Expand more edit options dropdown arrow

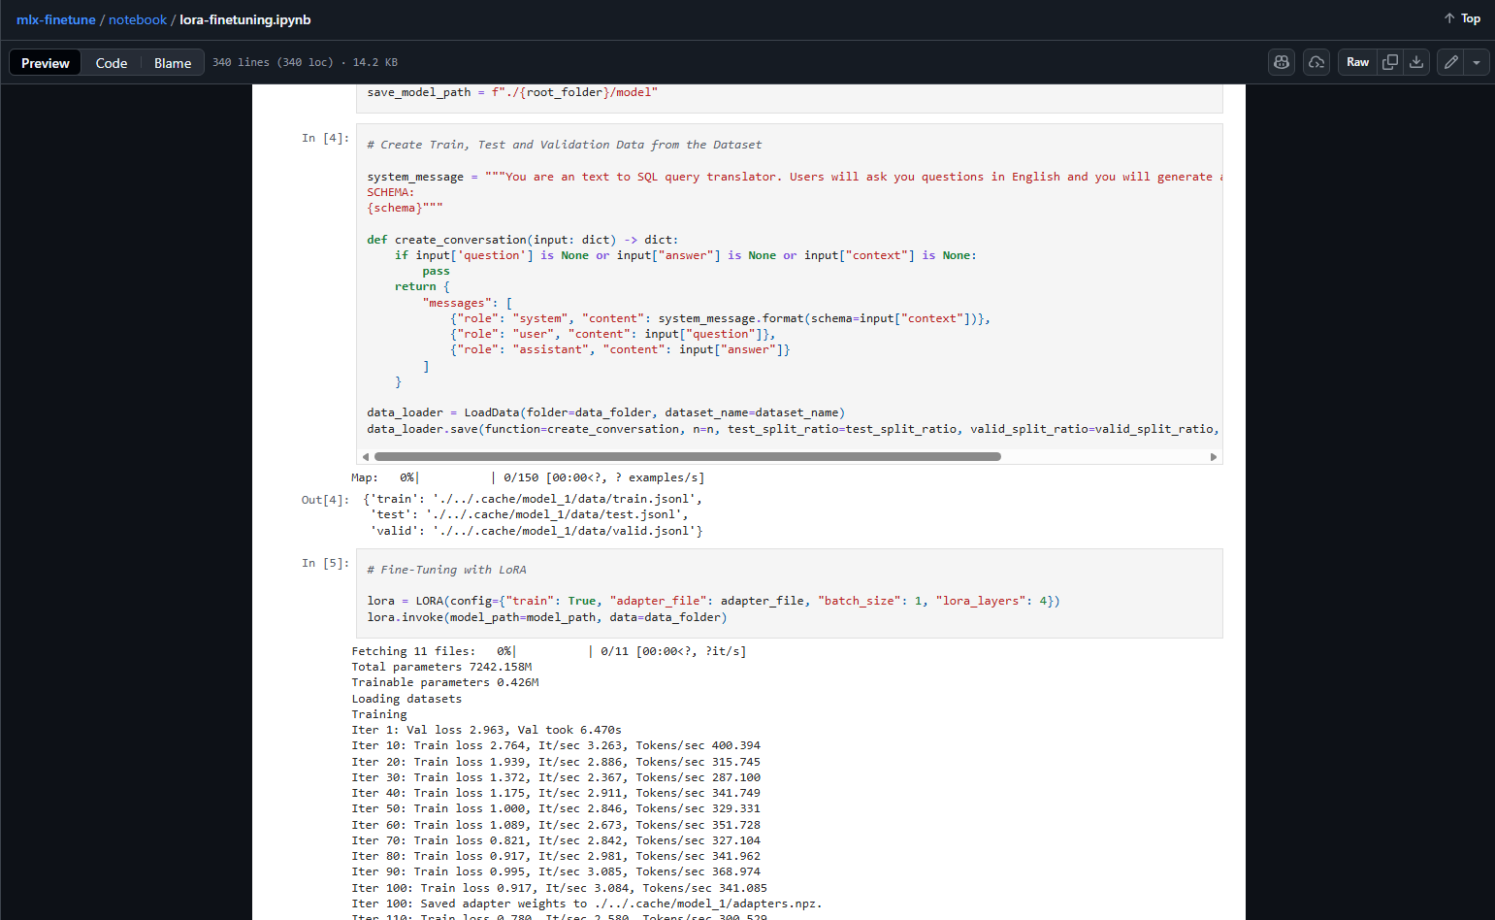click(1477, 62)
